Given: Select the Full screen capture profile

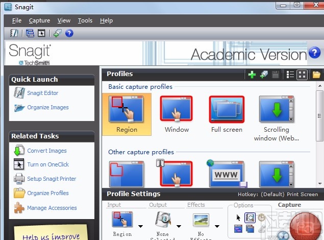Looking at the screenshot, I should [227, 114].
